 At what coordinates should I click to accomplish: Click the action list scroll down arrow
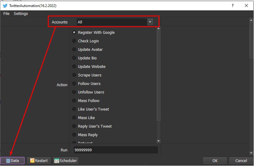pos(159,141)
